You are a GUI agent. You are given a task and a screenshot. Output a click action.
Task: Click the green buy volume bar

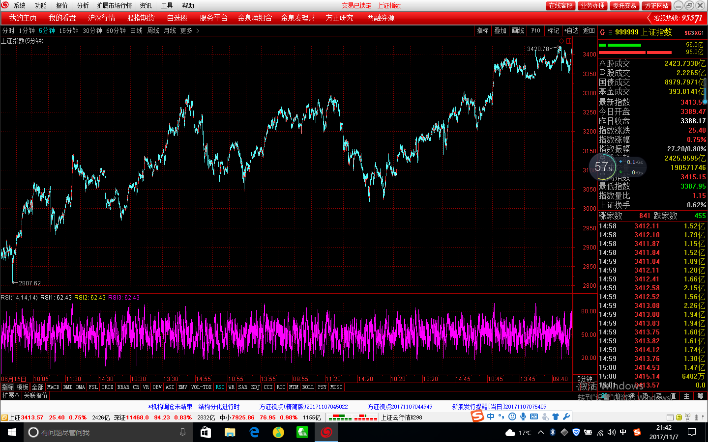click(x=620, y=45)
